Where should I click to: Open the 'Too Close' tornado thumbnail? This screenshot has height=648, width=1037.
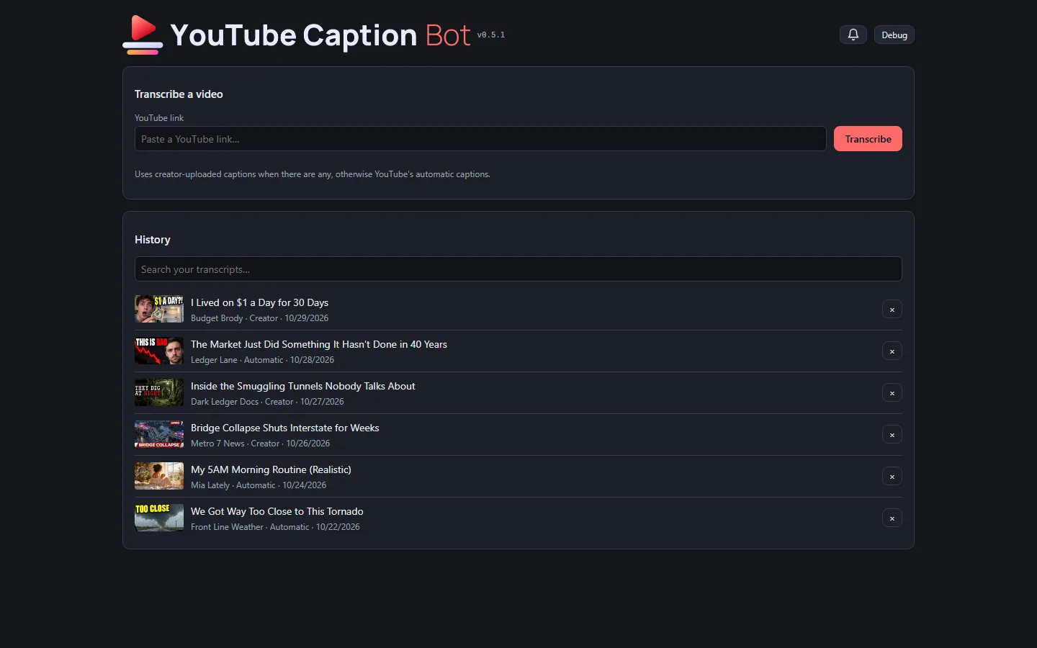(x=159, y=518)
